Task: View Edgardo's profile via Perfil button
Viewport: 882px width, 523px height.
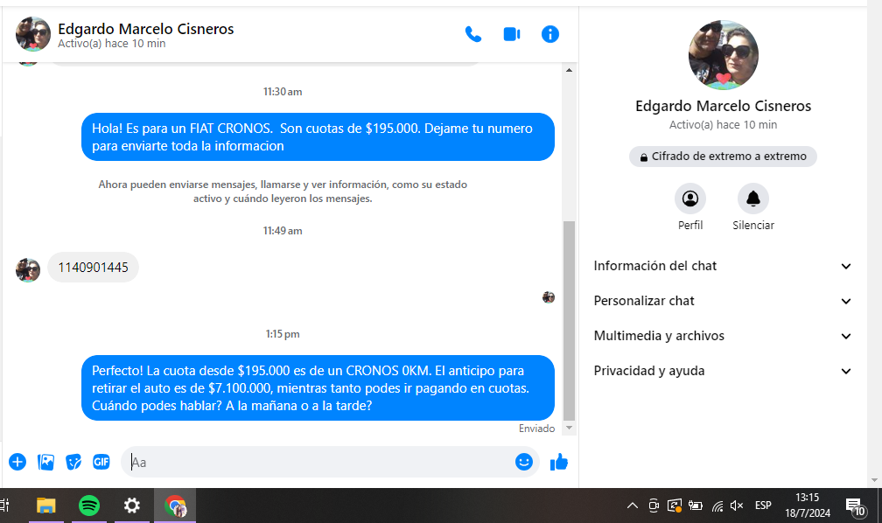Action: tap(690, 199)
